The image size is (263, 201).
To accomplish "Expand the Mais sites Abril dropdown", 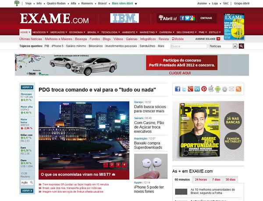I will coord(124,4).
